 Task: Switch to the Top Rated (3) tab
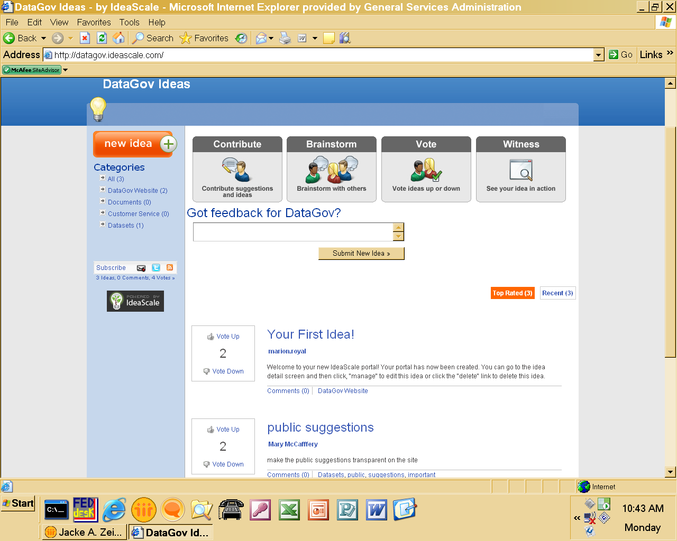[x=513, y=293]
